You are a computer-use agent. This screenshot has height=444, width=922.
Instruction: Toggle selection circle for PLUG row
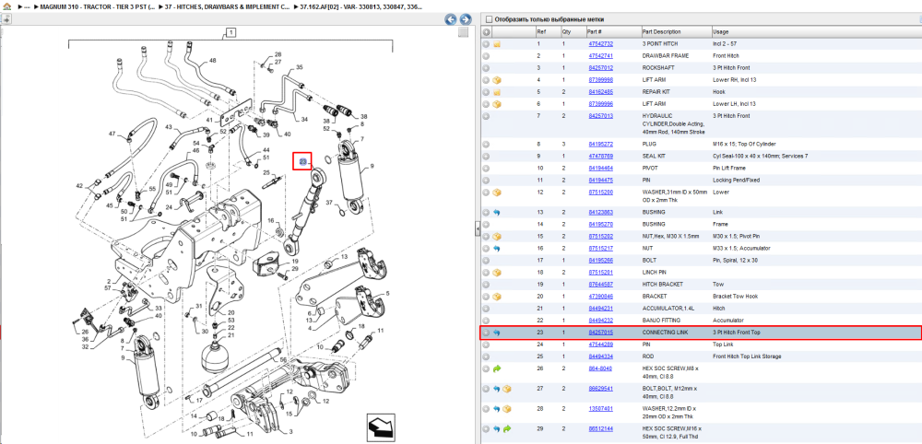(x=486, y=144)
